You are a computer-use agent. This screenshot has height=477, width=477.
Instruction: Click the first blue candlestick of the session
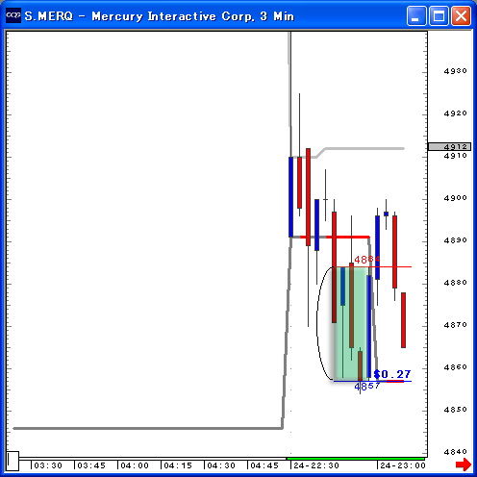coord(290,197)
